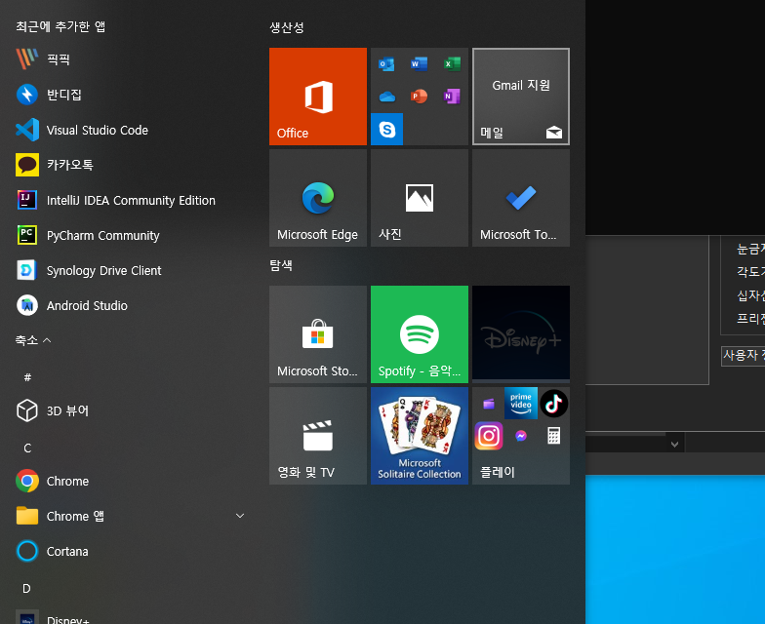Open the Disney+ tile
Image resolution: width=765 pixels, height=624 pixels.
click(x=521, y=334)
